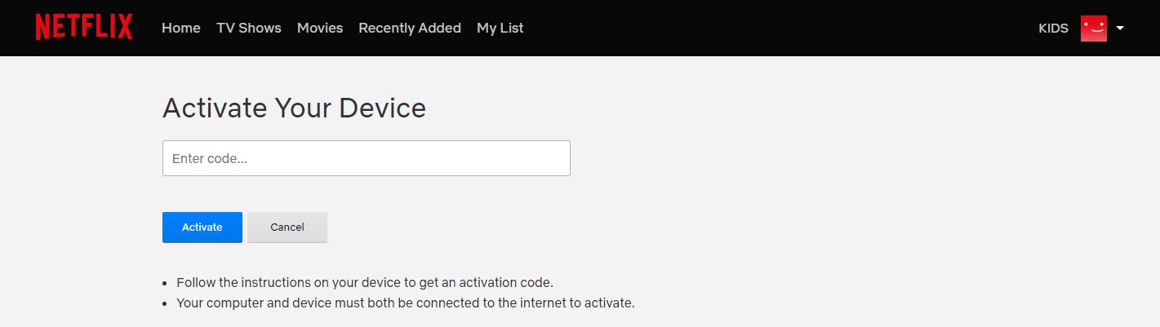
Task: Click the bullet before 'Follow the instructions'
Action: (166, 284)
